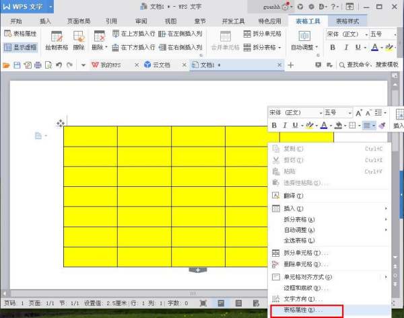Click Italic in the floating mini toolbar
The image size is (404, 318).
click(285, 125)
